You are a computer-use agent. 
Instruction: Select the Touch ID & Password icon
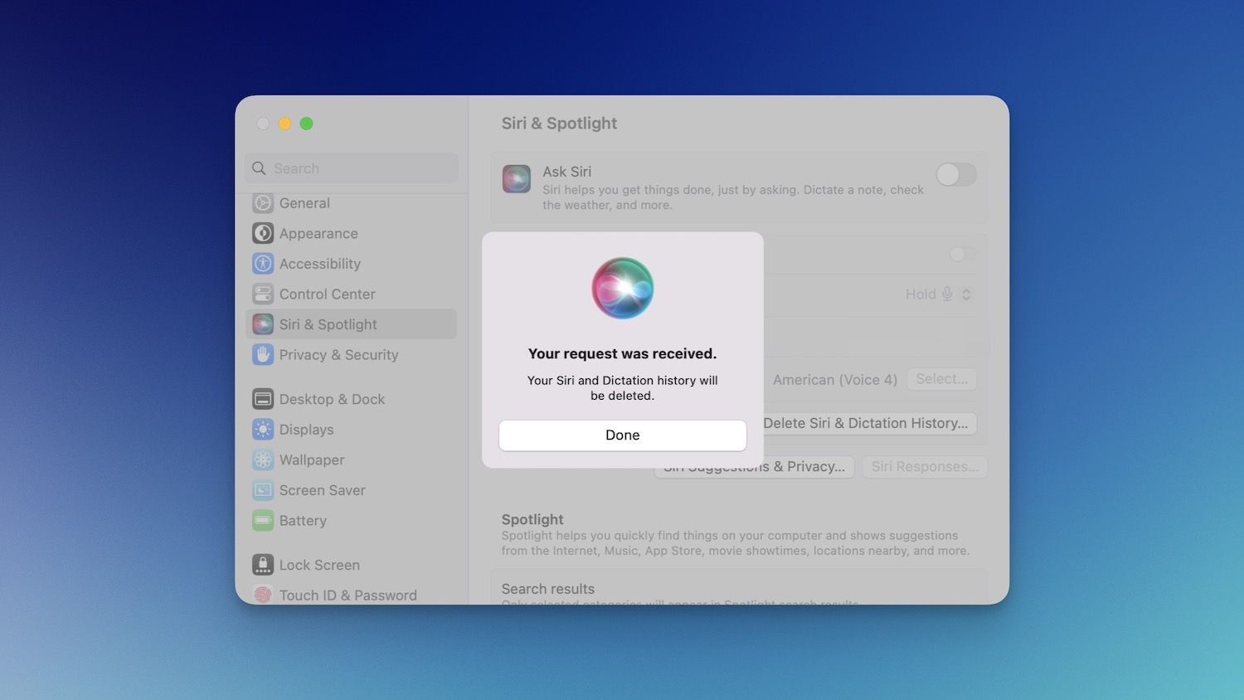click(263, 595)
